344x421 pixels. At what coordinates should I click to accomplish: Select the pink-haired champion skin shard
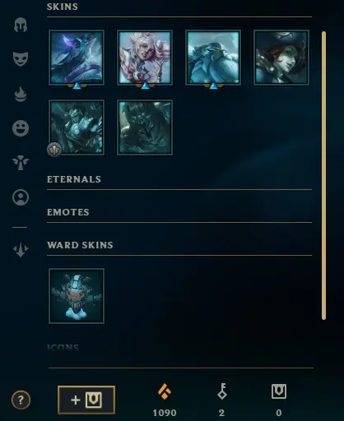tap(145, 58)
